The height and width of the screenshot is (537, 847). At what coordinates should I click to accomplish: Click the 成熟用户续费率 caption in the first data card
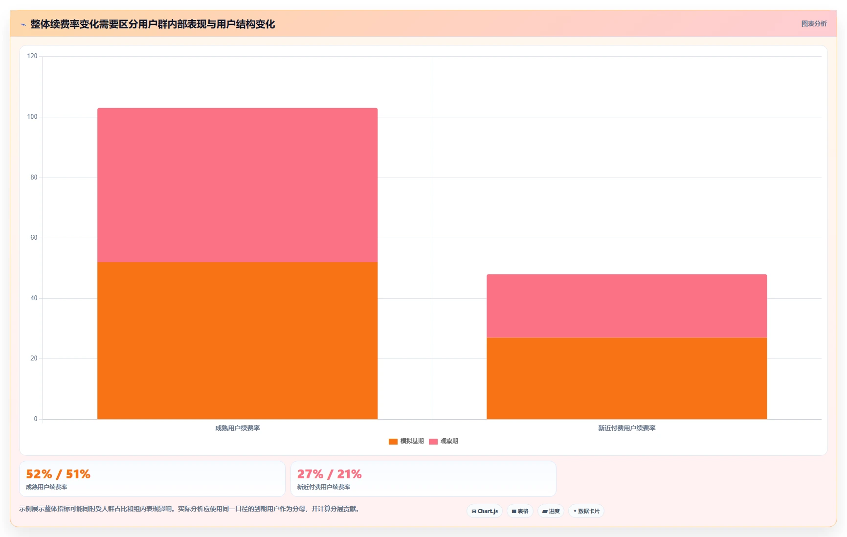coord(46,487)
